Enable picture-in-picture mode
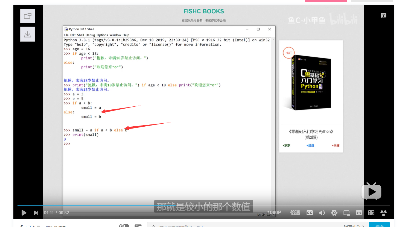The width and height of the screenshot is (402, 227). (x=346, y=213)
